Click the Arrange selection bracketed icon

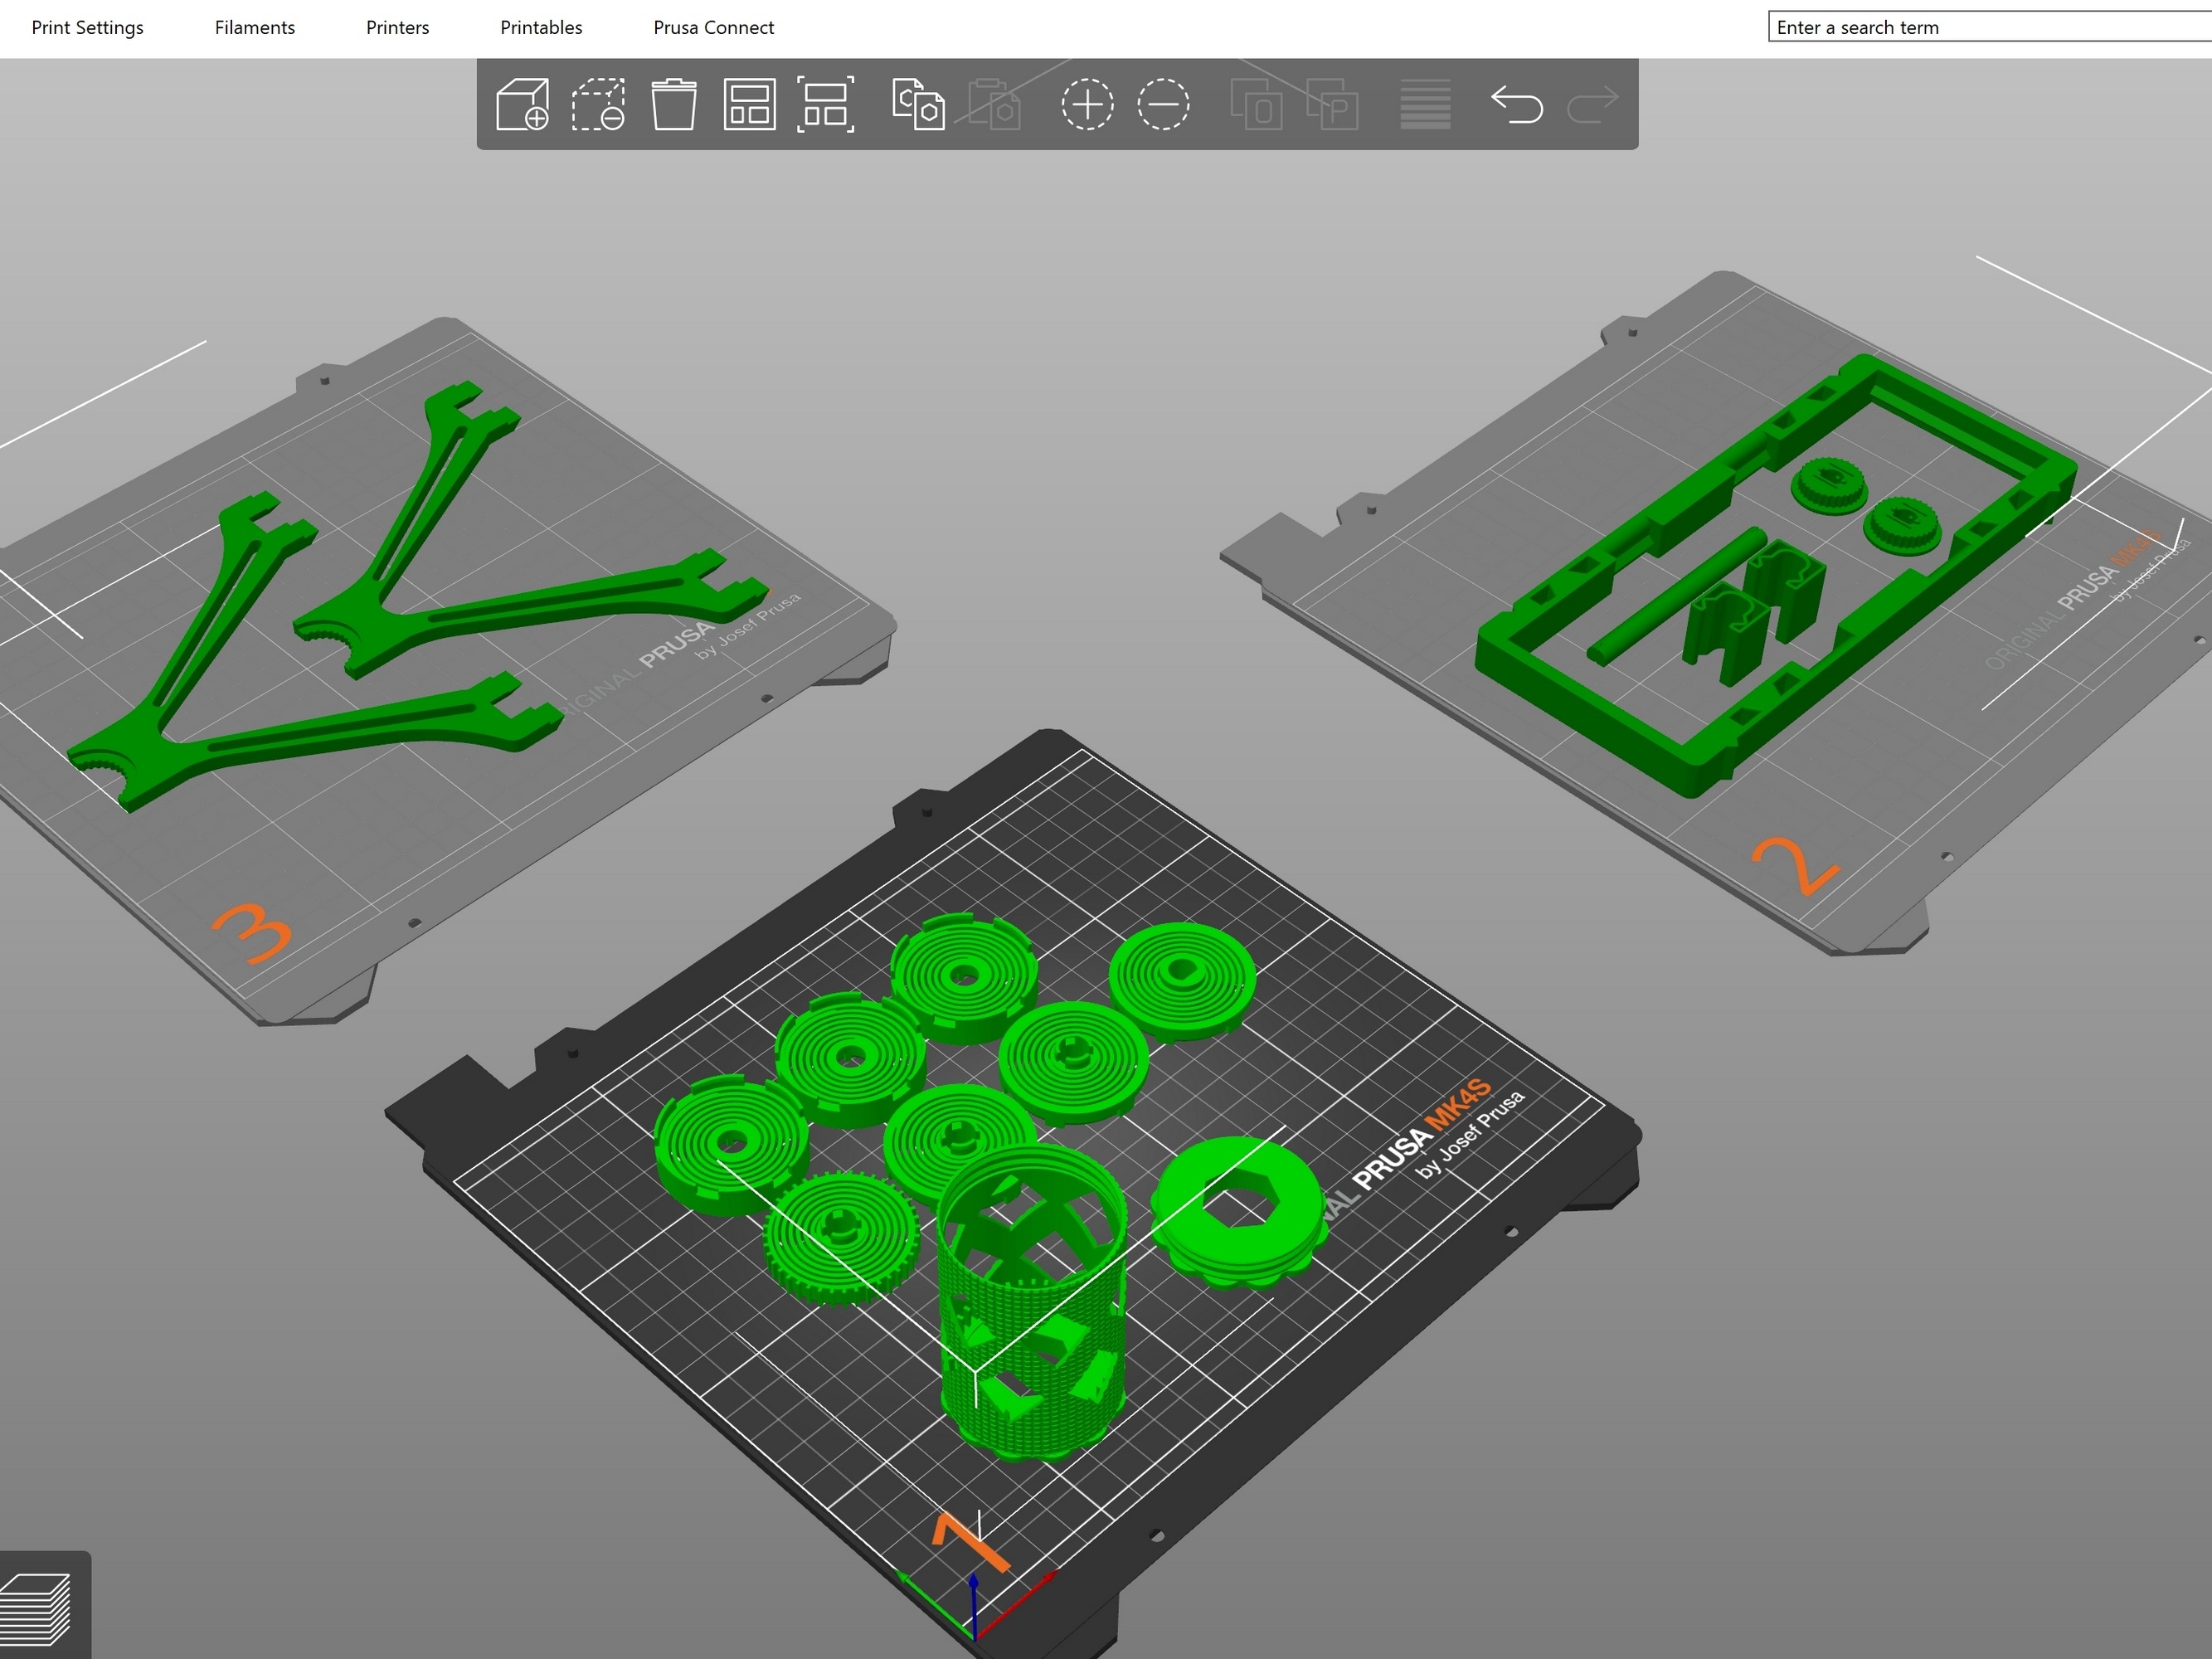coord(826,104)
